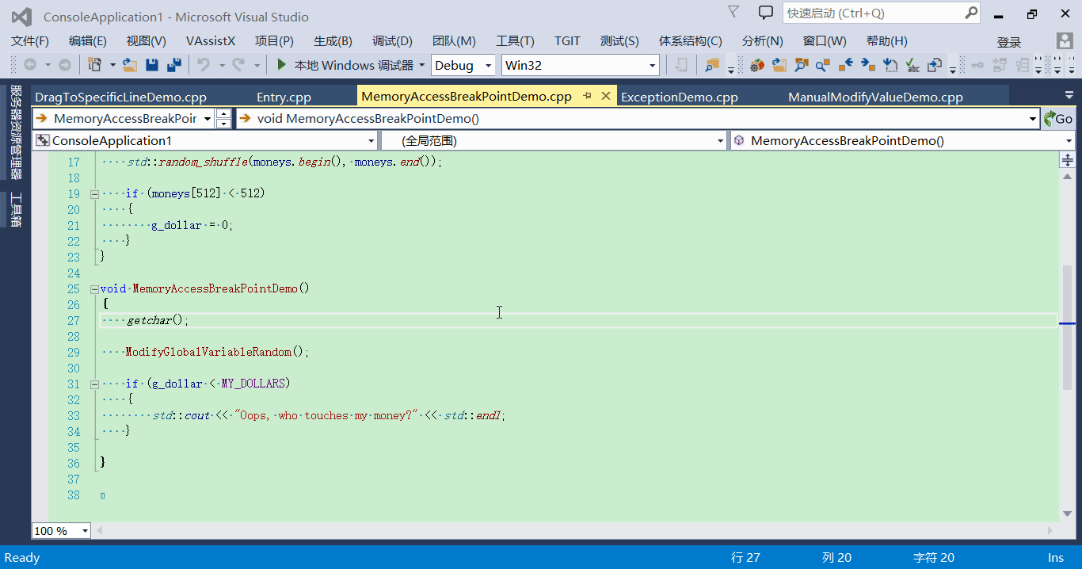1082x569 pixels.
Task: Click the Save All double-floppy icon
Action: (x=174, y=65)
